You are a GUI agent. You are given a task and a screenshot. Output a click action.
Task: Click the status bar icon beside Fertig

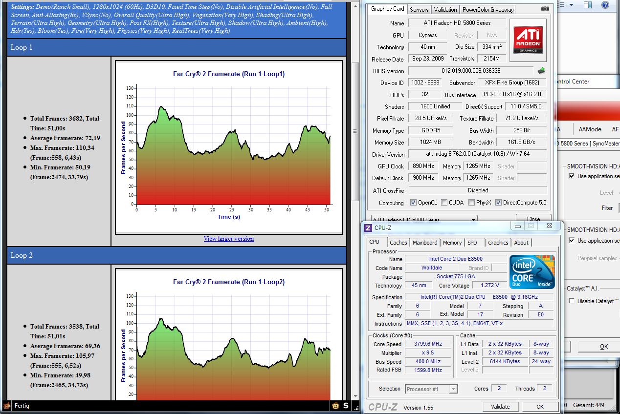click(x=7, y=406)
